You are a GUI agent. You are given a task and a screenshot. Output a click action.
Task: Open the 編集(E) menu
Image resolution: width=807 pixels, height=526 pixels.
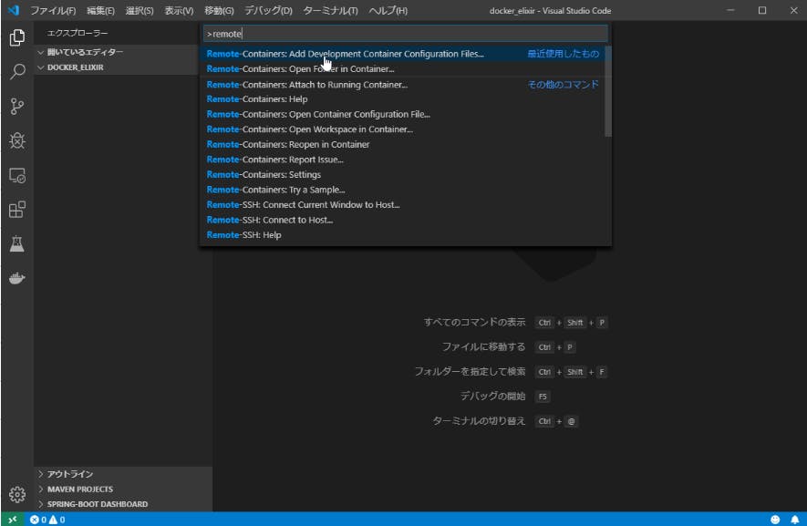[x=100, y=10]
